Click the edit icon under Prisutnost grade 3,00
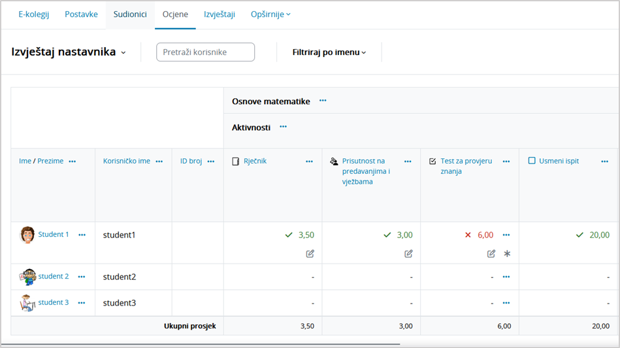Image resolution: width=620 pixels, height=348 pixels. pos(408,254)
